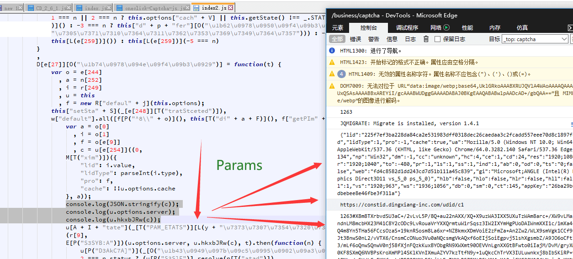This screenshot has width=573, height=259.
Task: Close the index.js editor tab
Action: (108, 8)
